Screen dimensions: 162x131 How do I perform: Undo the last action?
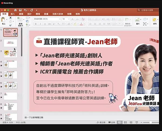25,10
